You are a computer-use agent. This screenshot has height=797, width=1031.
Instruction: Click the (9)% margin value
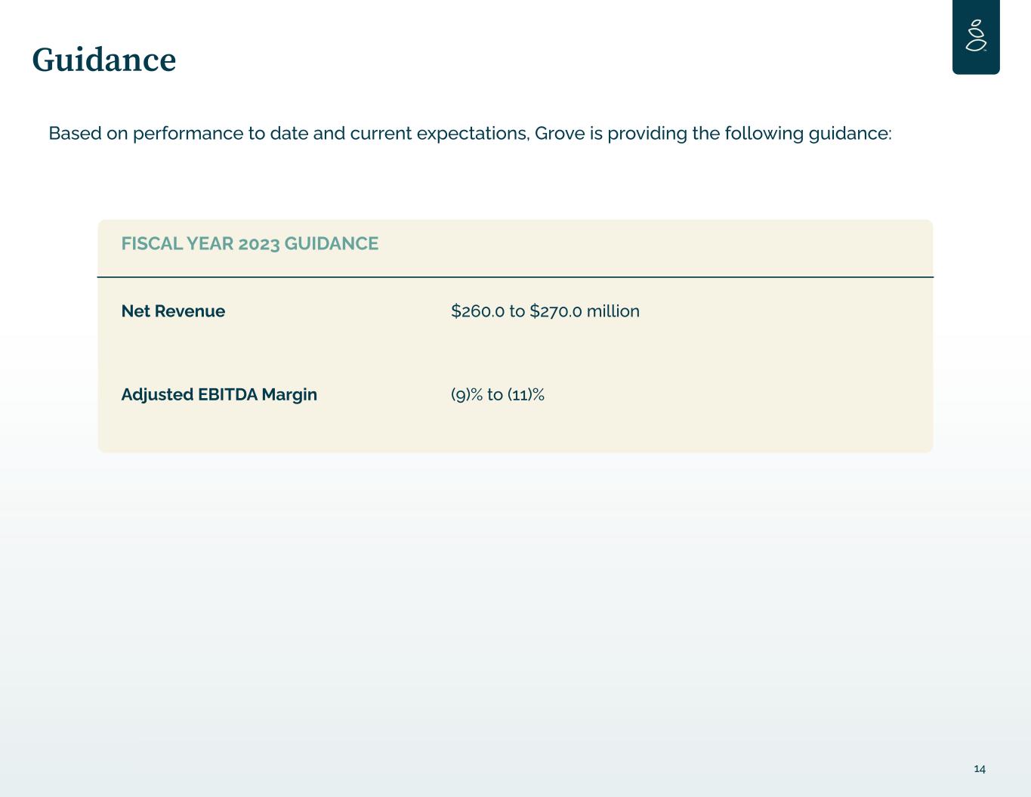[466, 394]
